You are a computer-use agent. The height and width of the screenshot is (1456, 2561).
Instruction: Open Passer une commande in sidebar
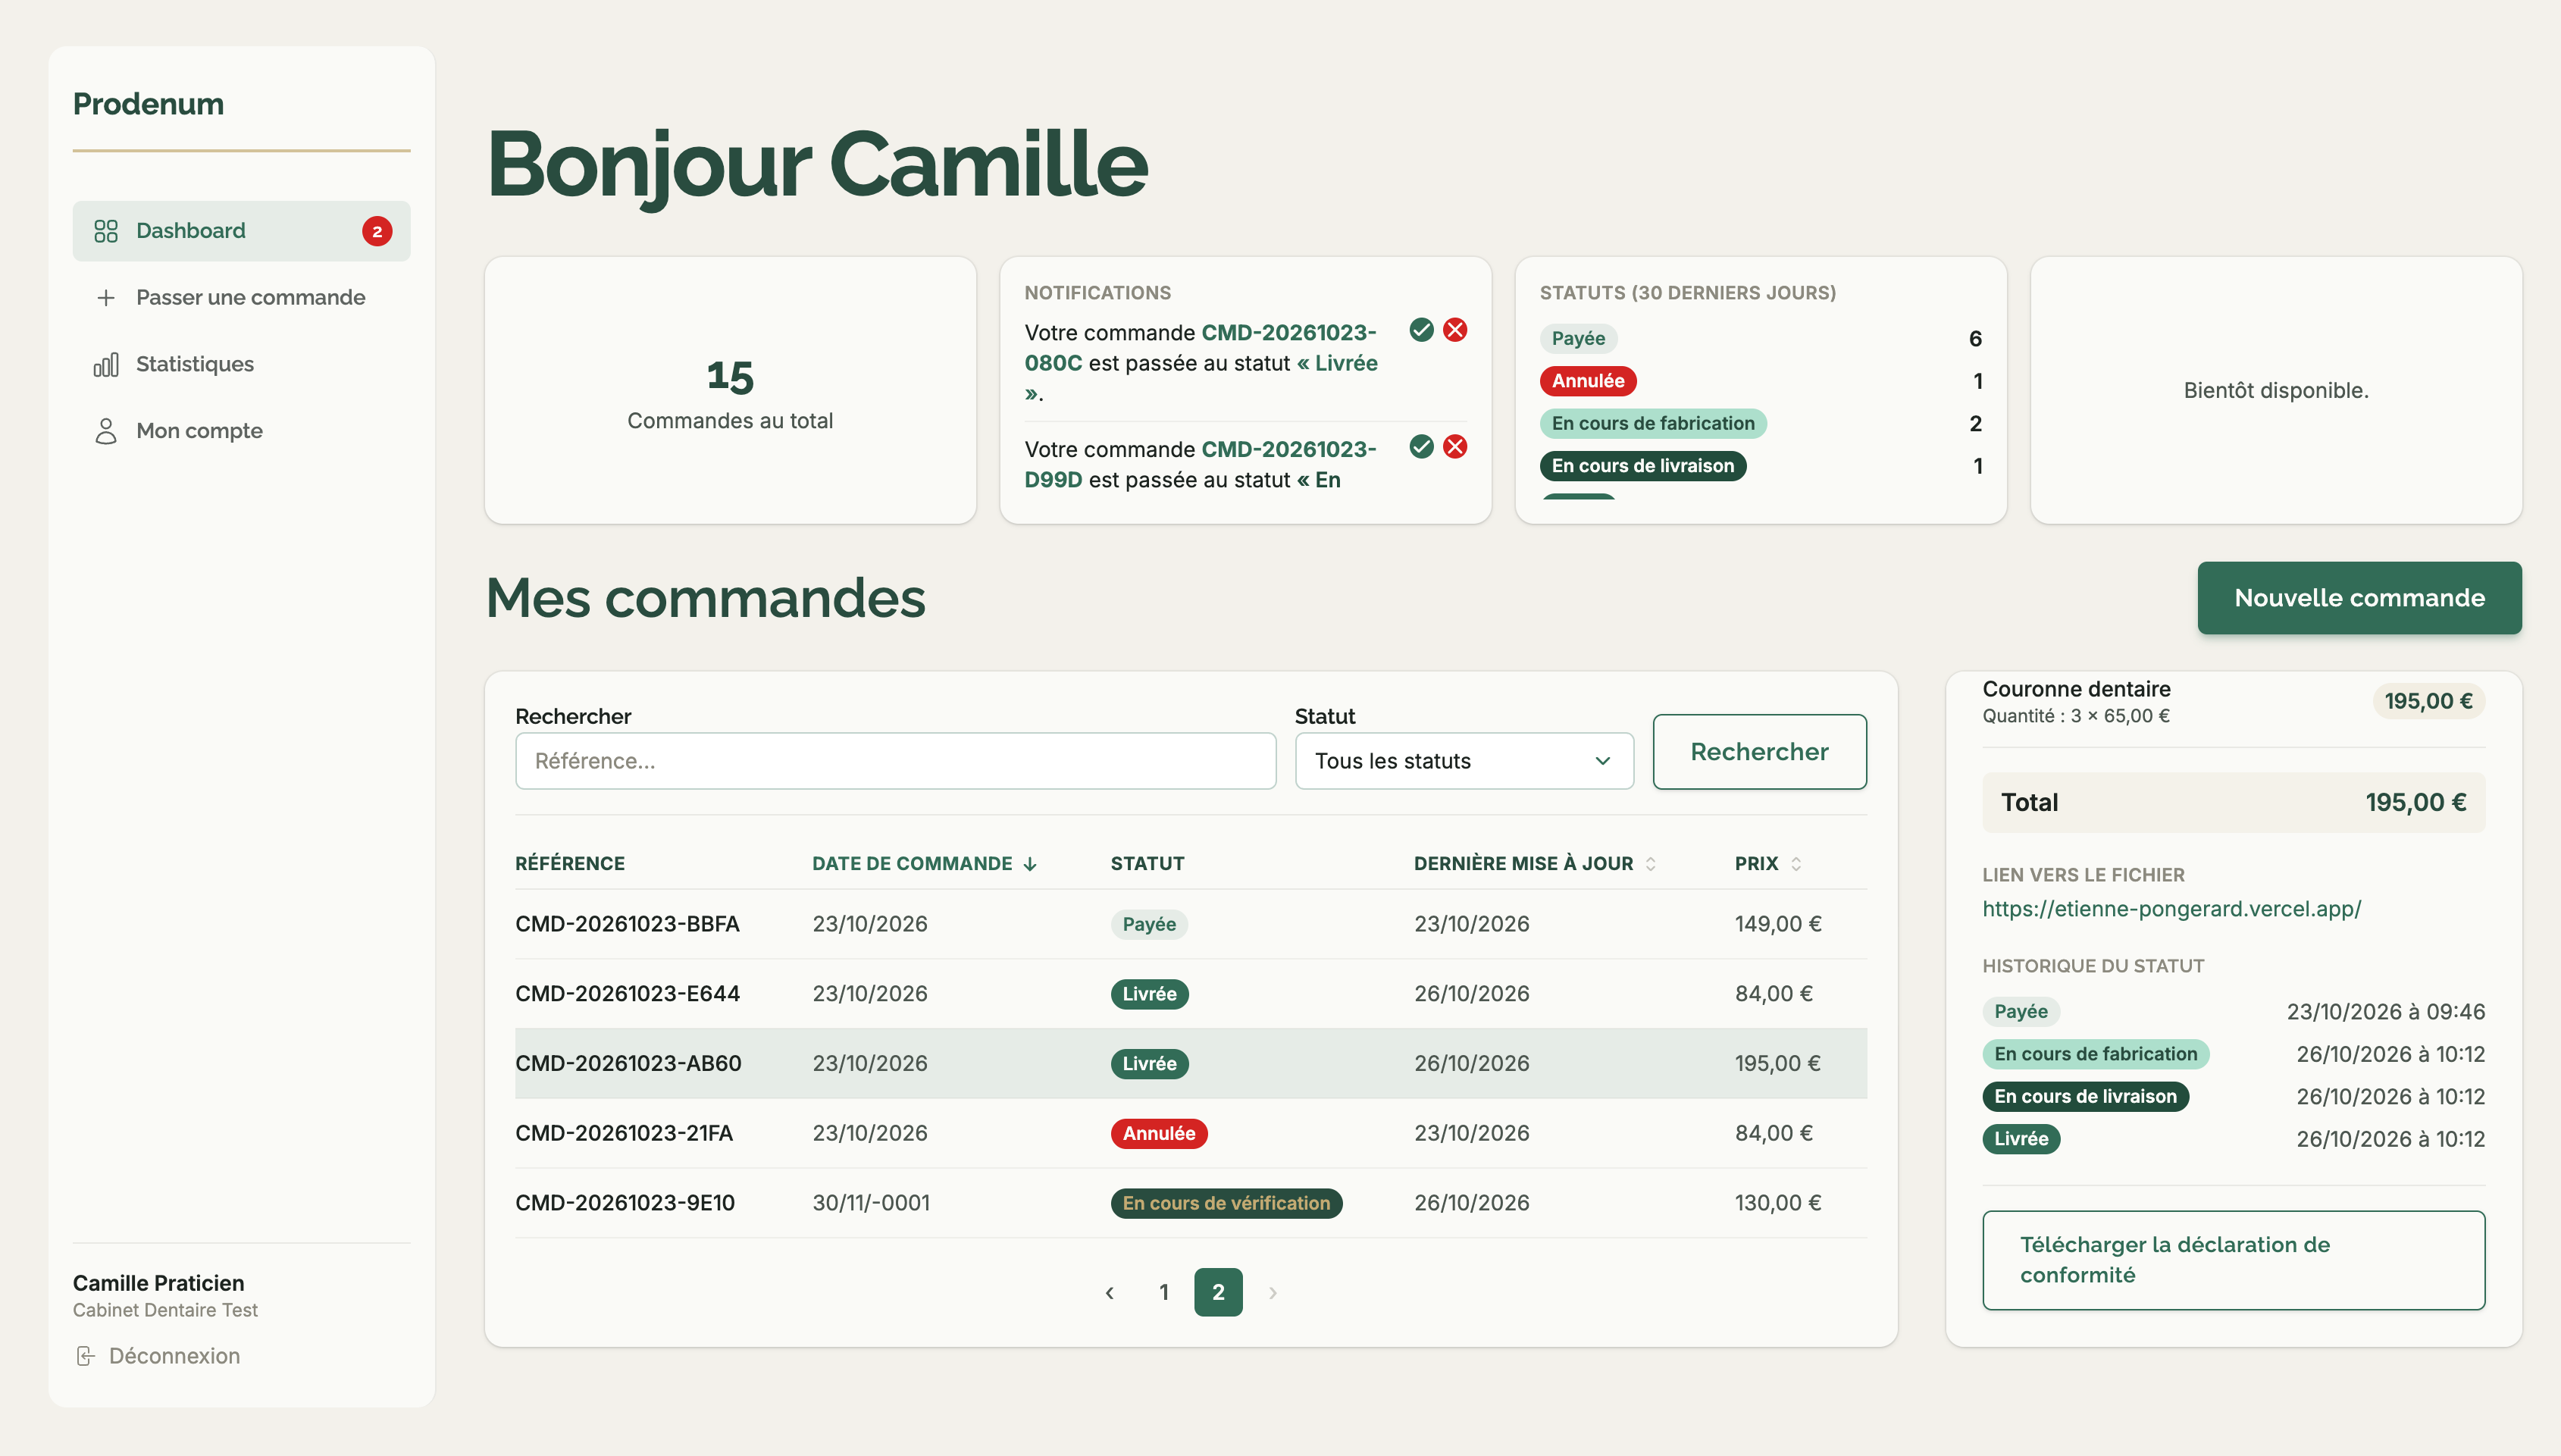tap(241, 297)
